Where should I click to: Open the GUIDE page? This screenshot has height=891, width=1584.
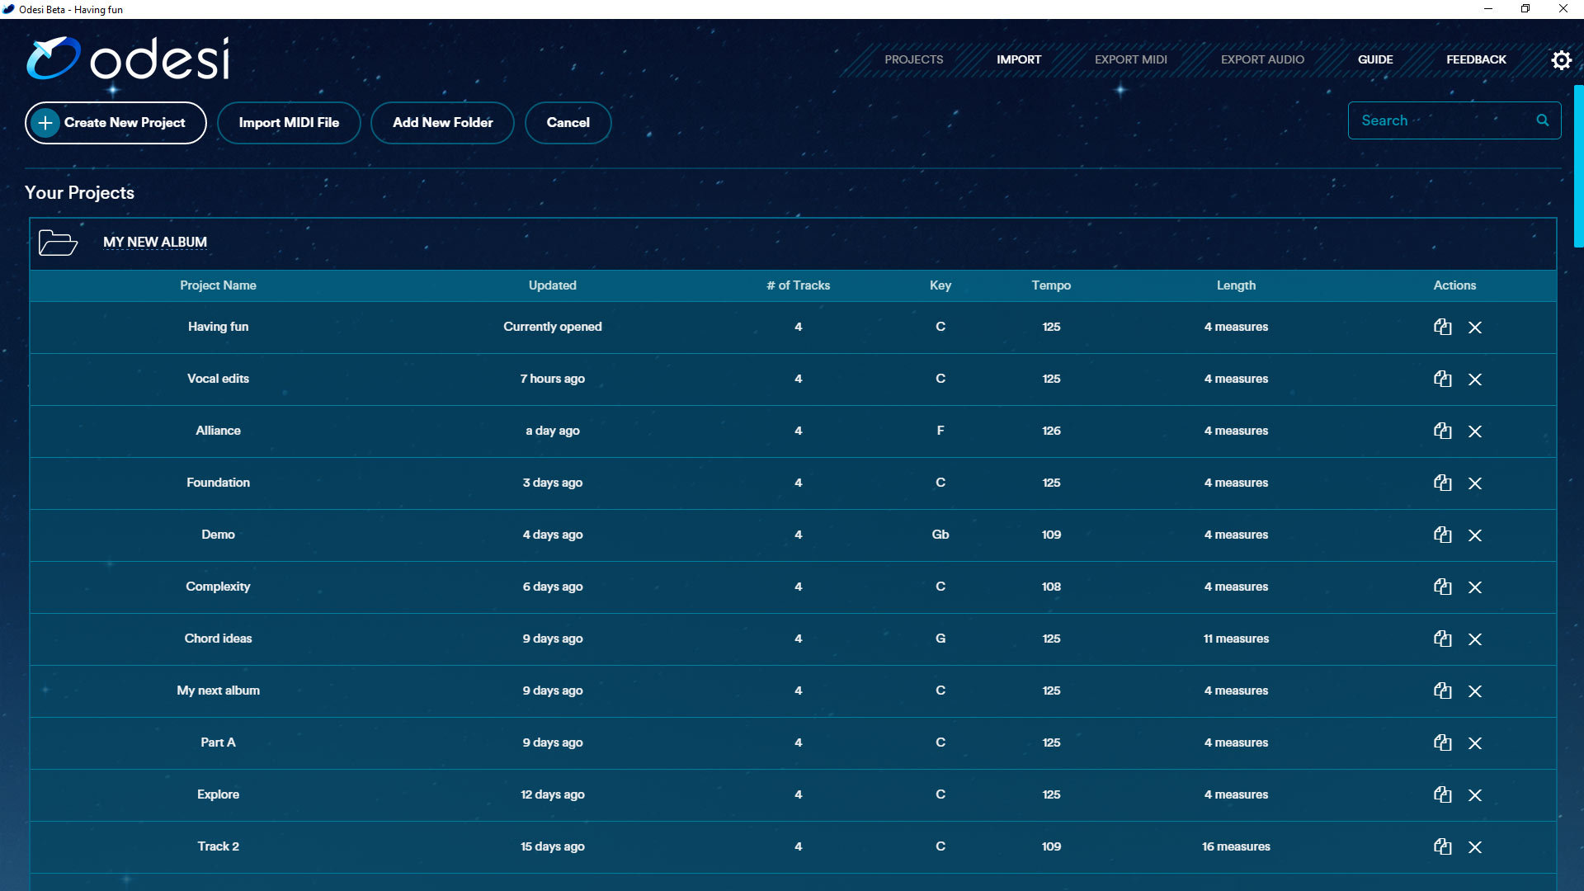tap(1375, 59)
